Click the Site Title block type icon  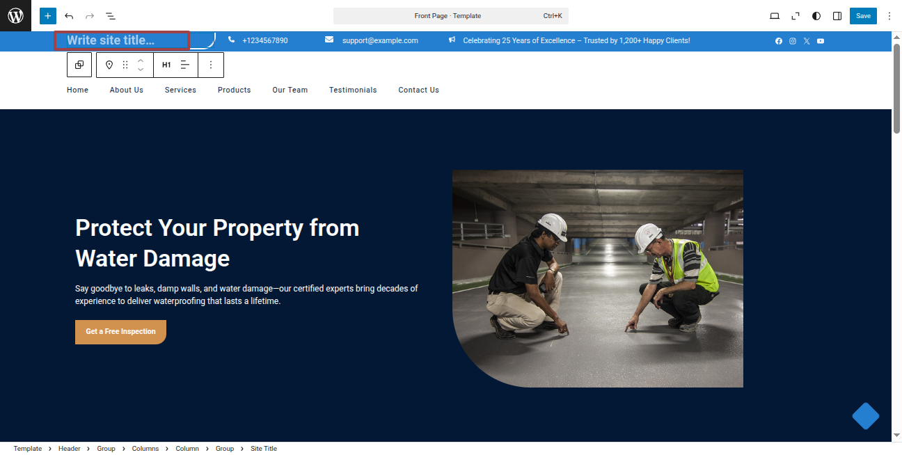pyautogui.click(x=109, y=65)
